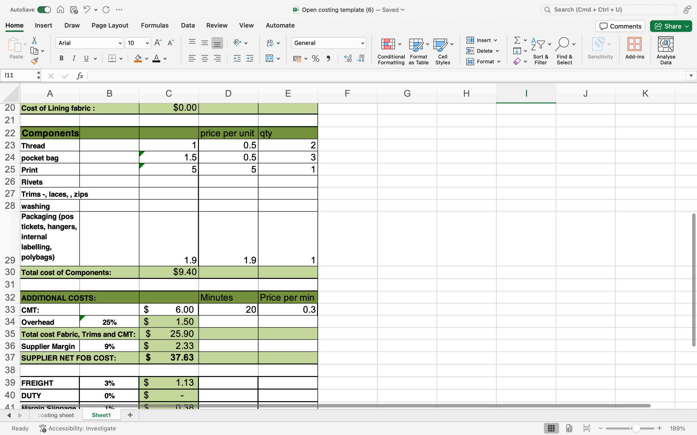Click the Merge cells icon
This screenshot has width=697, height=435.
(x=269, y=58)
